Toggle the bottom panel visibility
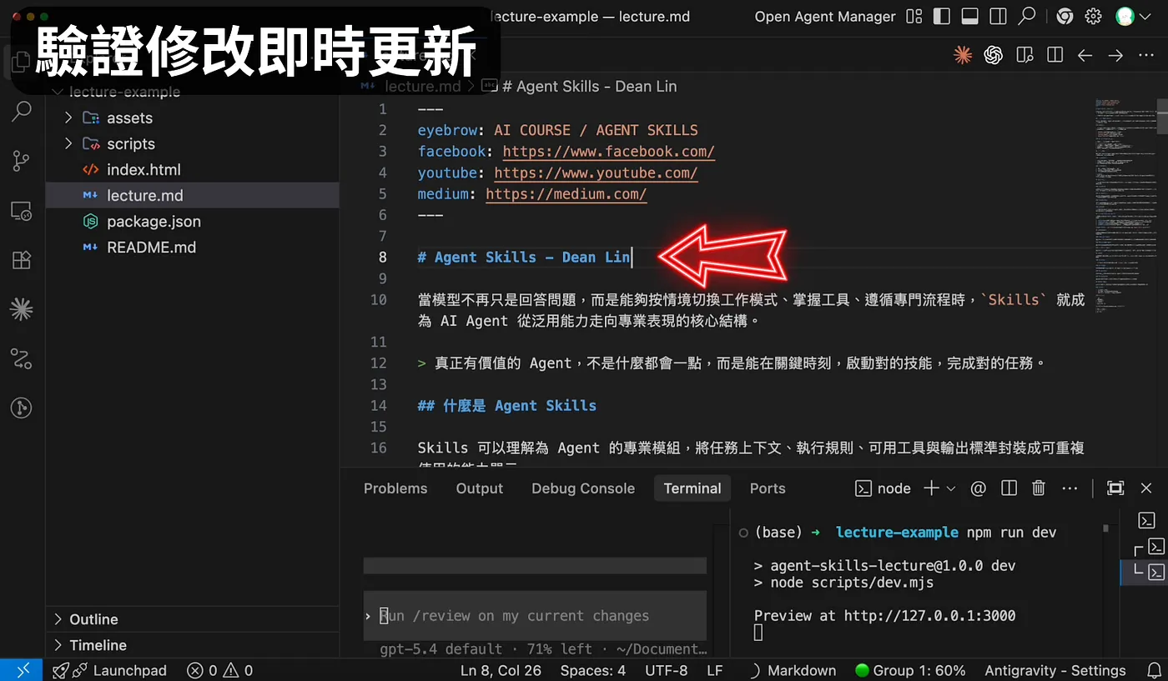 (969, 17)
